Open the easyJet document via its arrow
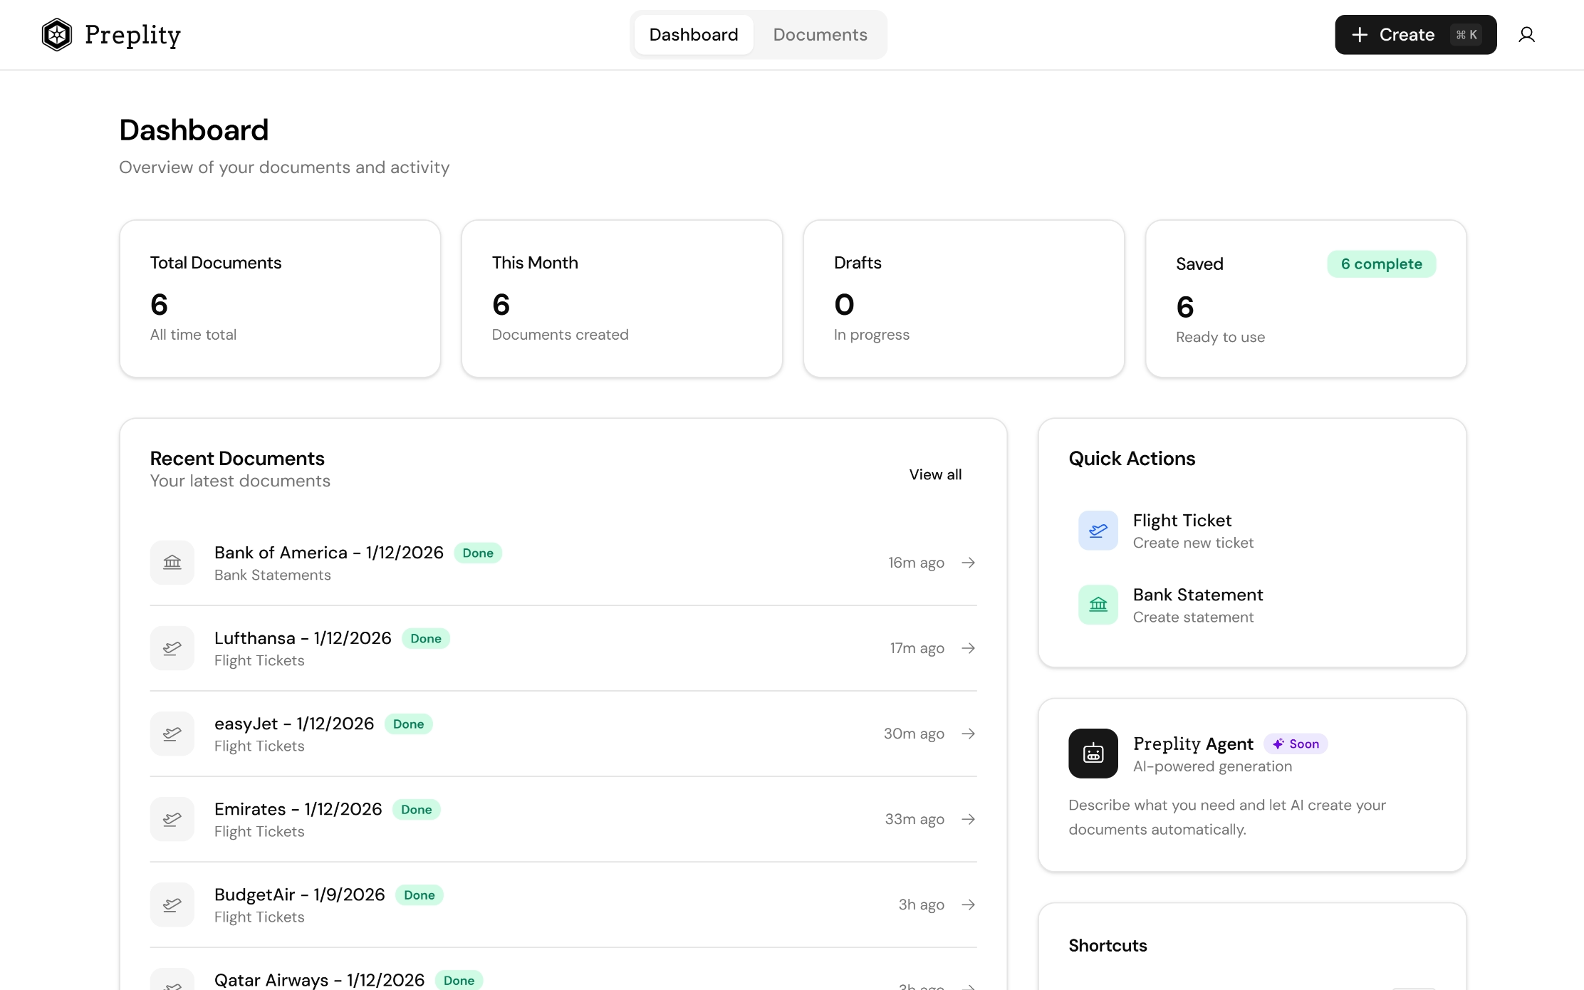The height and width of the screenshot is (990, 1584). (968, 733)
